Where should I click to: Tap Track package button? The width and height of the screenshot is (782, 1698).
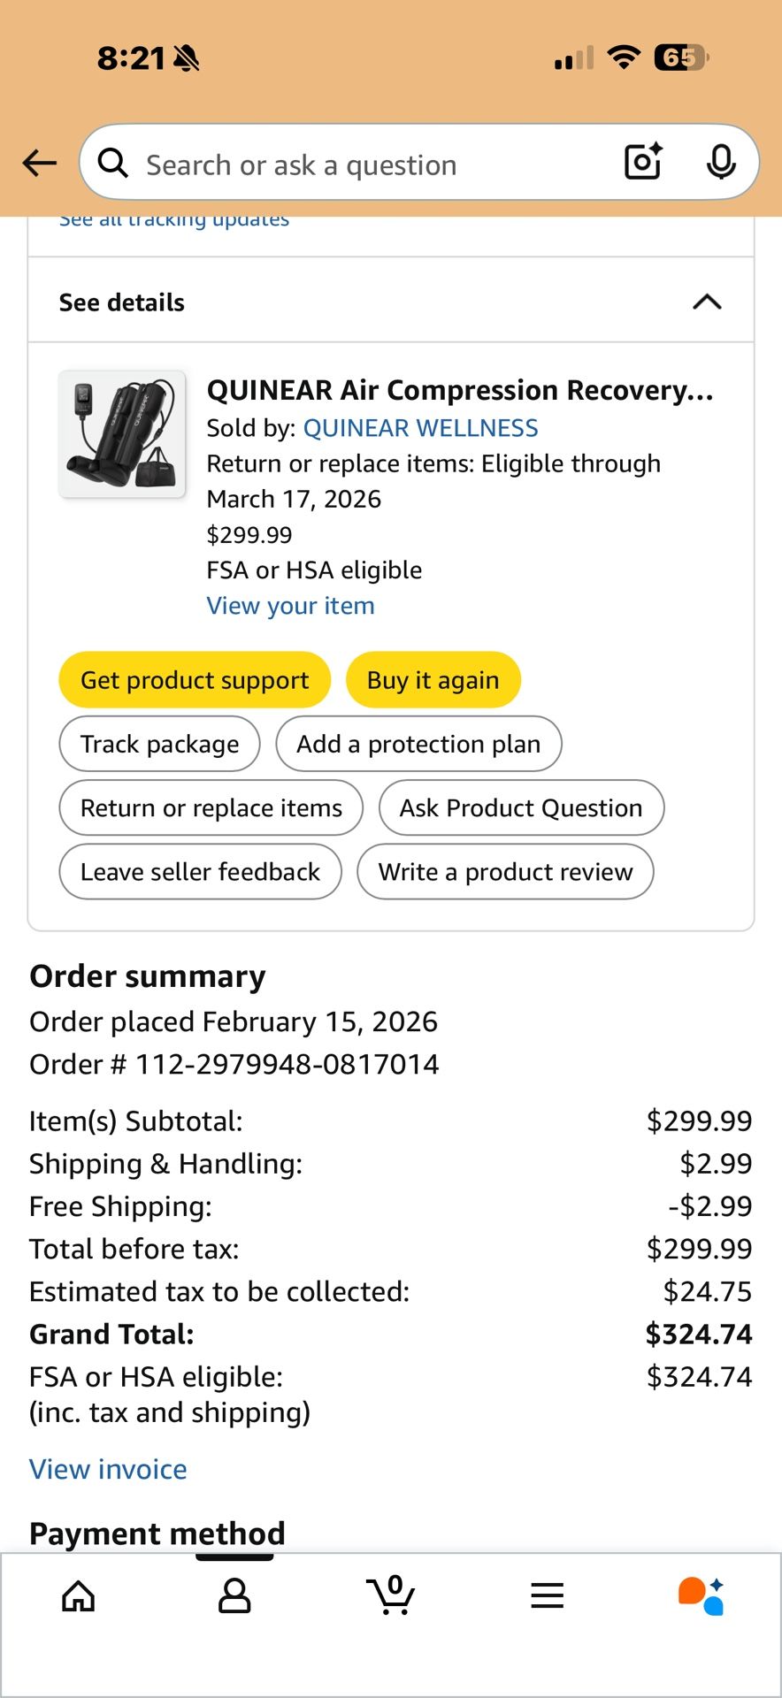pos(159,744)
